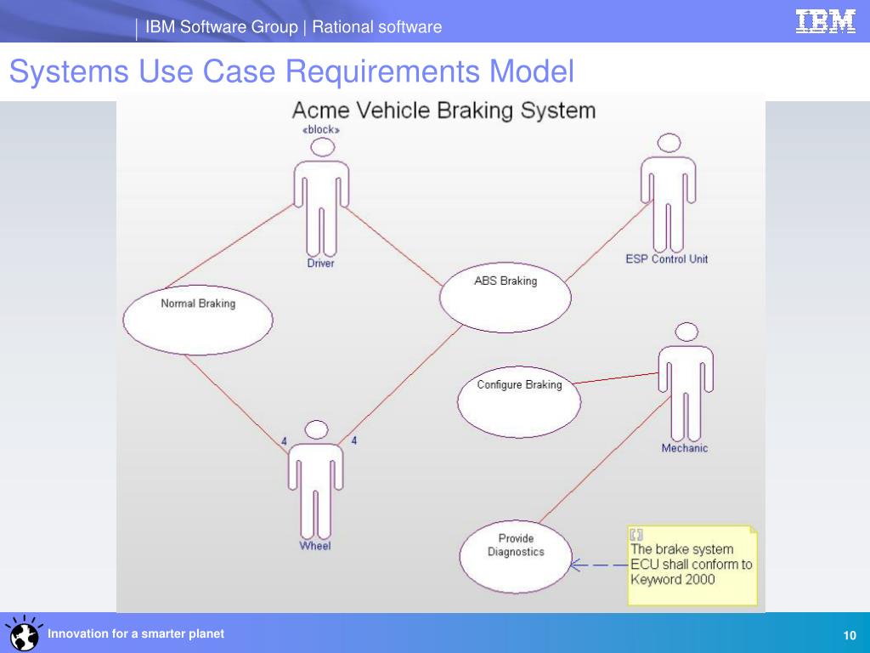Click the yellow Keyword 2000 requirement note

(692, 565)
